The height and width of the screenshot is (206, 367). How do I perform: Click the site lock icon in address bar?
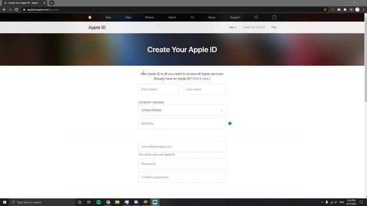coord(24,10)
